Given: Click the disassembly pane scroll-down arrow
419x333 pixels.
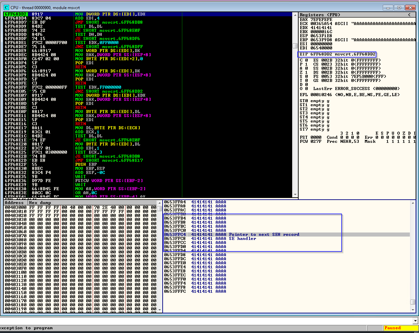Looking at the screenshot, I should pyautogui.click(x=295, y=195).
